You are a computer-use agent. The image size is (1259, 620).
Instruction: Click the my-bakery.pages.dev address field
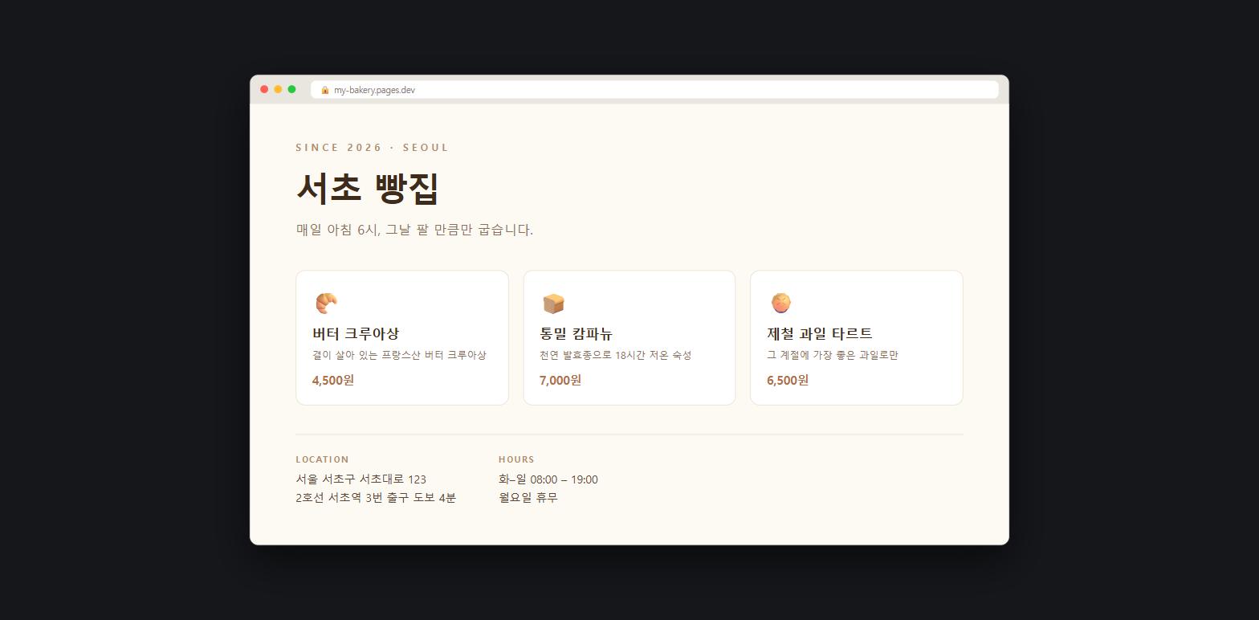tap(654, 90)
